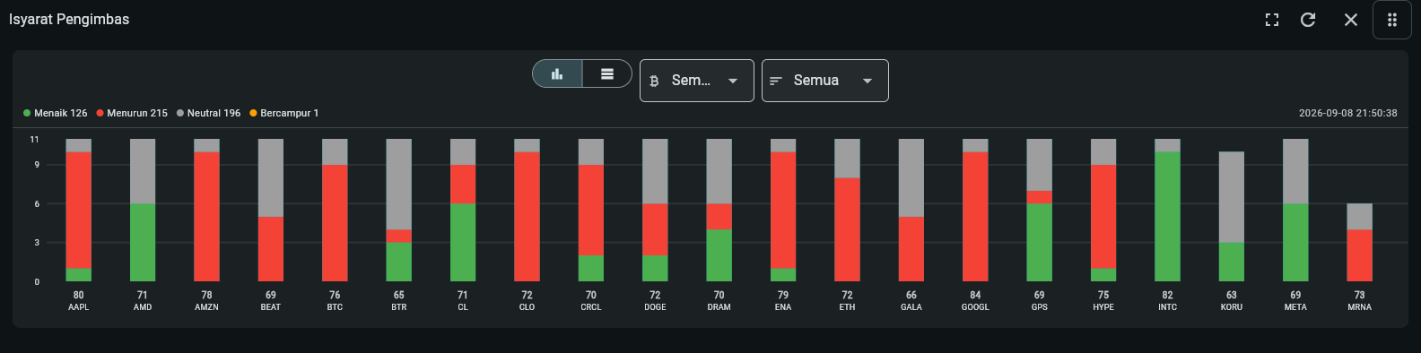1421x353 pixels.
Task: Select the AMZN bar
Action: 207,210
